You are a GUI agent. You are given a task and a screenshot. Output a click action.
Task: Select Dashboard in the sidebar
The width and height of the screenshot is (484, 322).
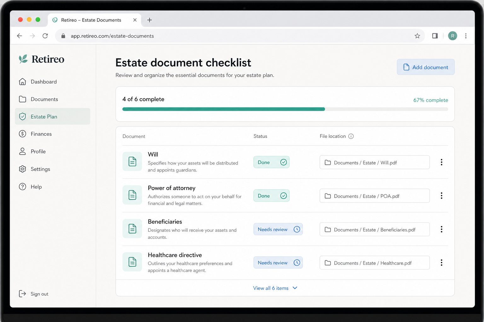[52, 82]
